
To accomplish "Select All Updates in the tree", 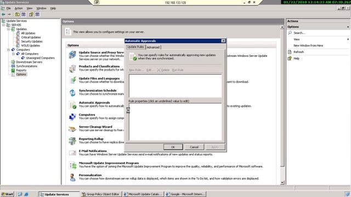I will (28, 33).
